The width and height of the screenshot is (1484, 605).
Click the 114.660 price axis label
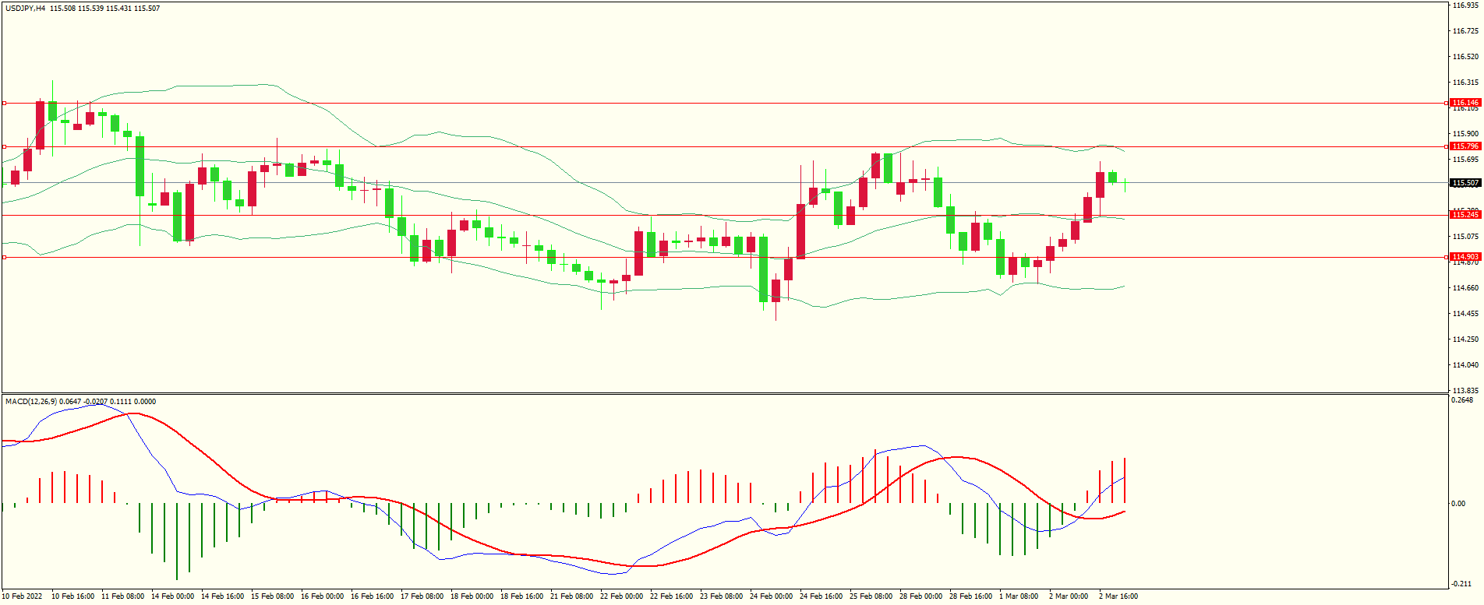[1465, 288]
